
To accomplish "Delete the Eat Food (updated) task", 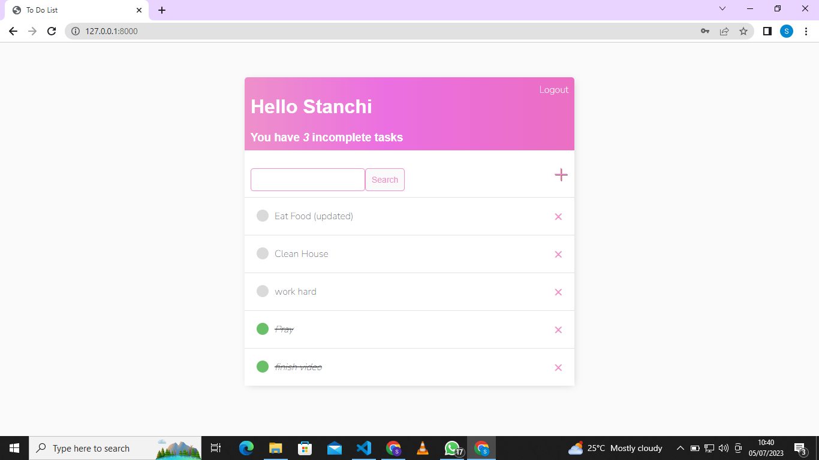I will [558, 217].
